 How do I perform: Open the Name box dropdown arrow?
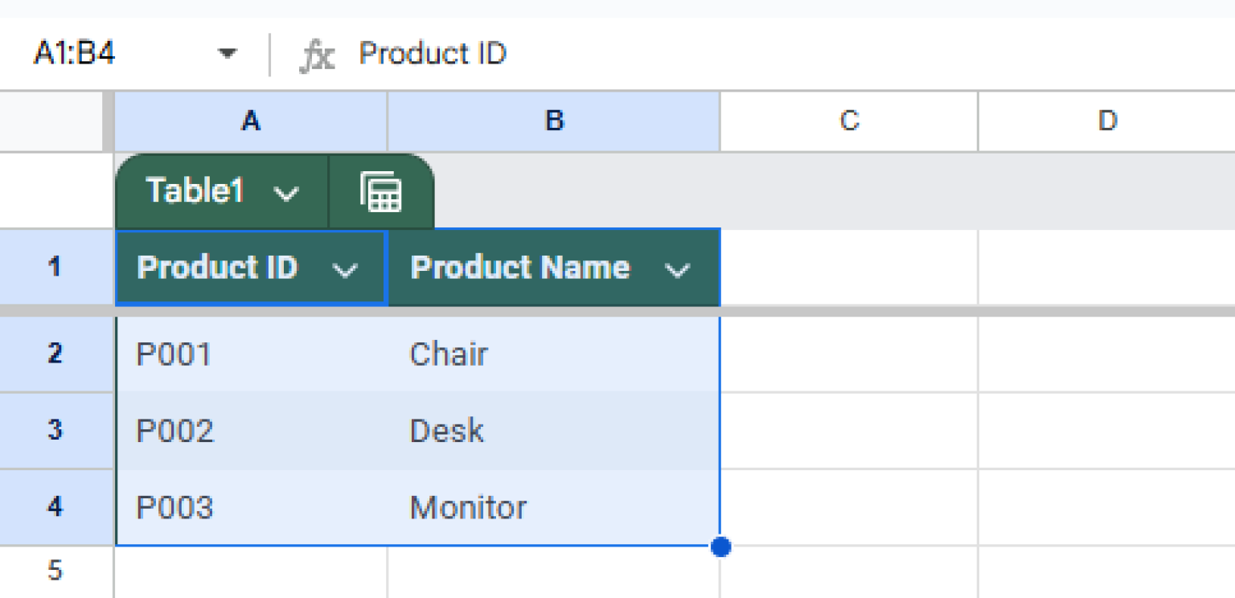(x=228, y=54)
